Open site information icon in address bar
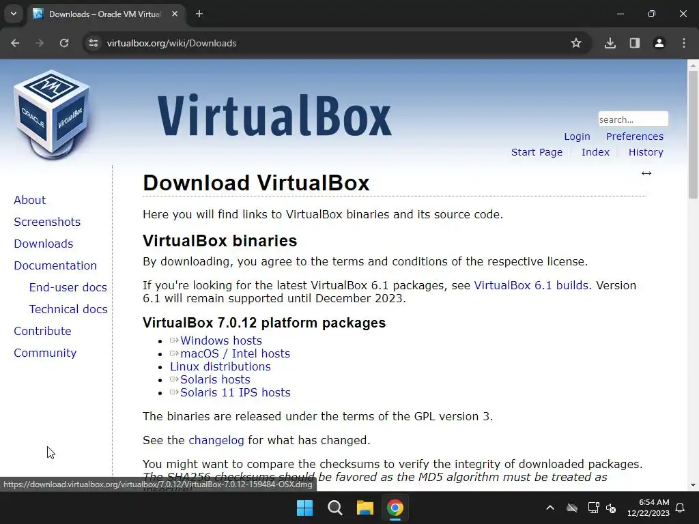Screen dimensions: 699x524 coord(94,43)
